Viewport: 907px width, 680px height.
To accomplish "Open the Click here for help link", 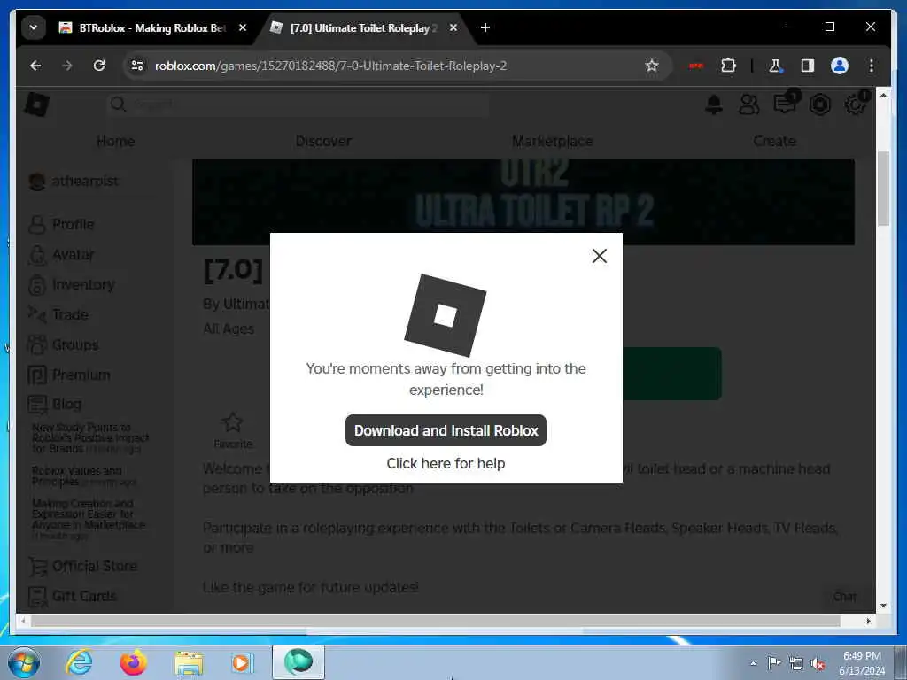I will [446, 463].
